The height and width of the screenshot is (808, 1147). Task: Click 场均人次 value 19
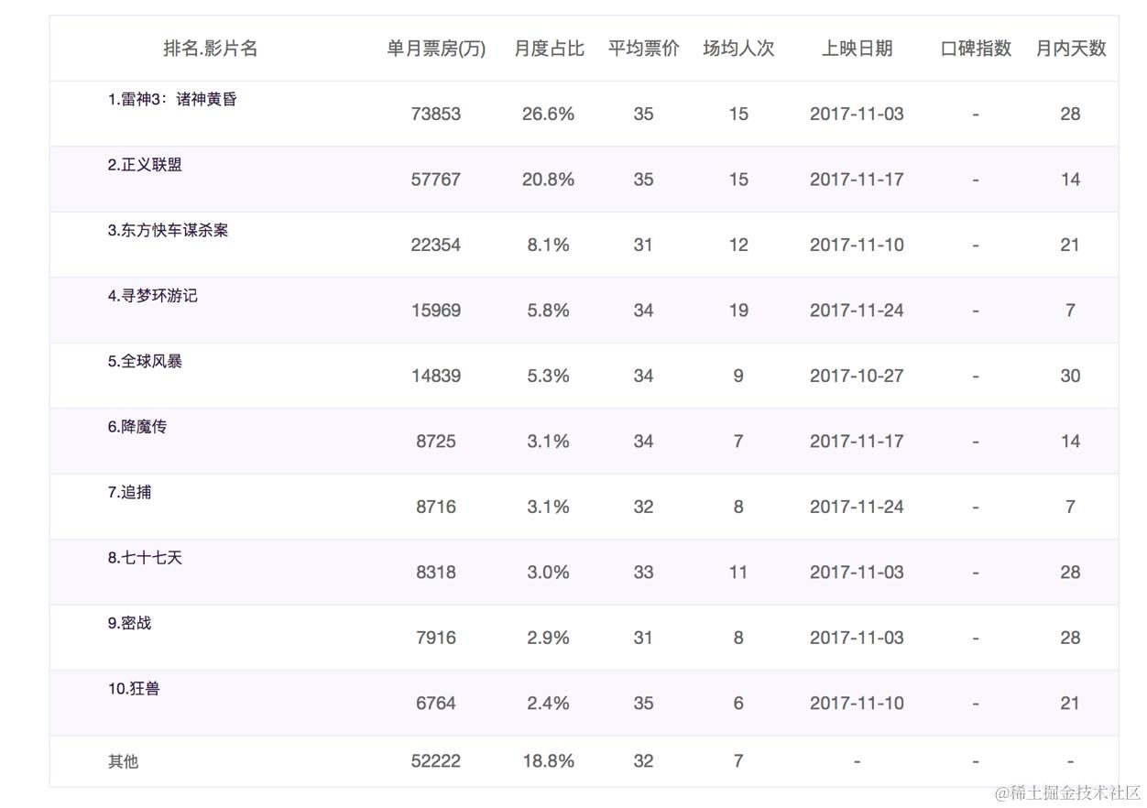[738, 311]
